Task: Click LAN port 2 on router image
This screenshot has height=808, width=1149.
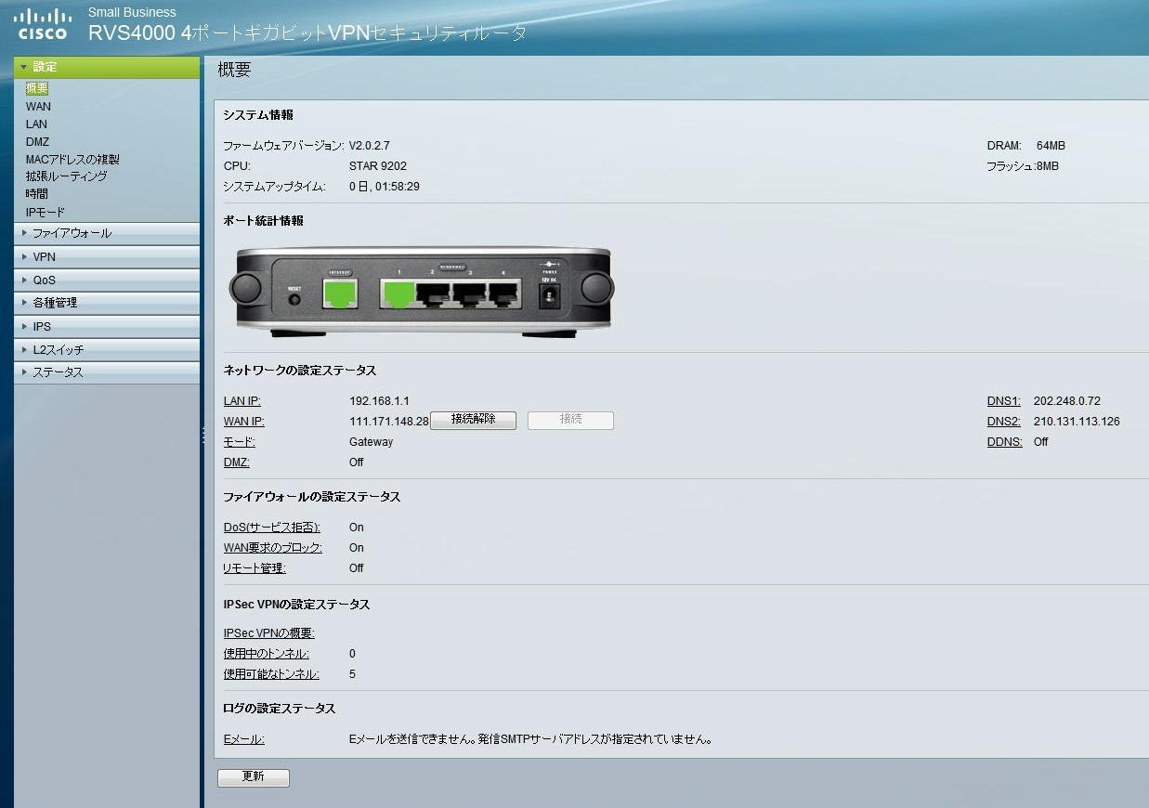Action: 433,294
